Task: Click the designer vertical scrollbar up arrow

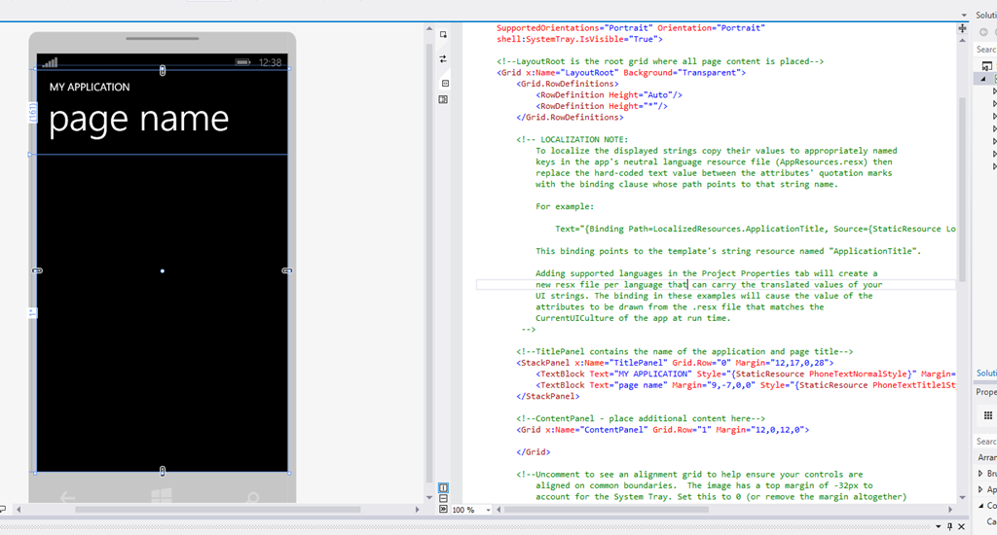Action: pos(429,29)
